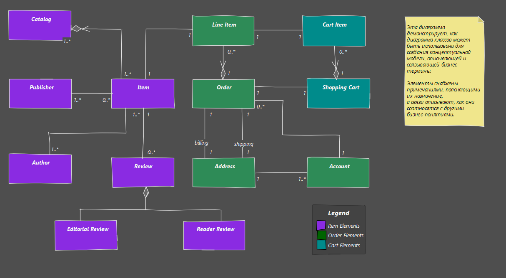Click the Author class element
This screenshot has height=278, width=506.
40,169
